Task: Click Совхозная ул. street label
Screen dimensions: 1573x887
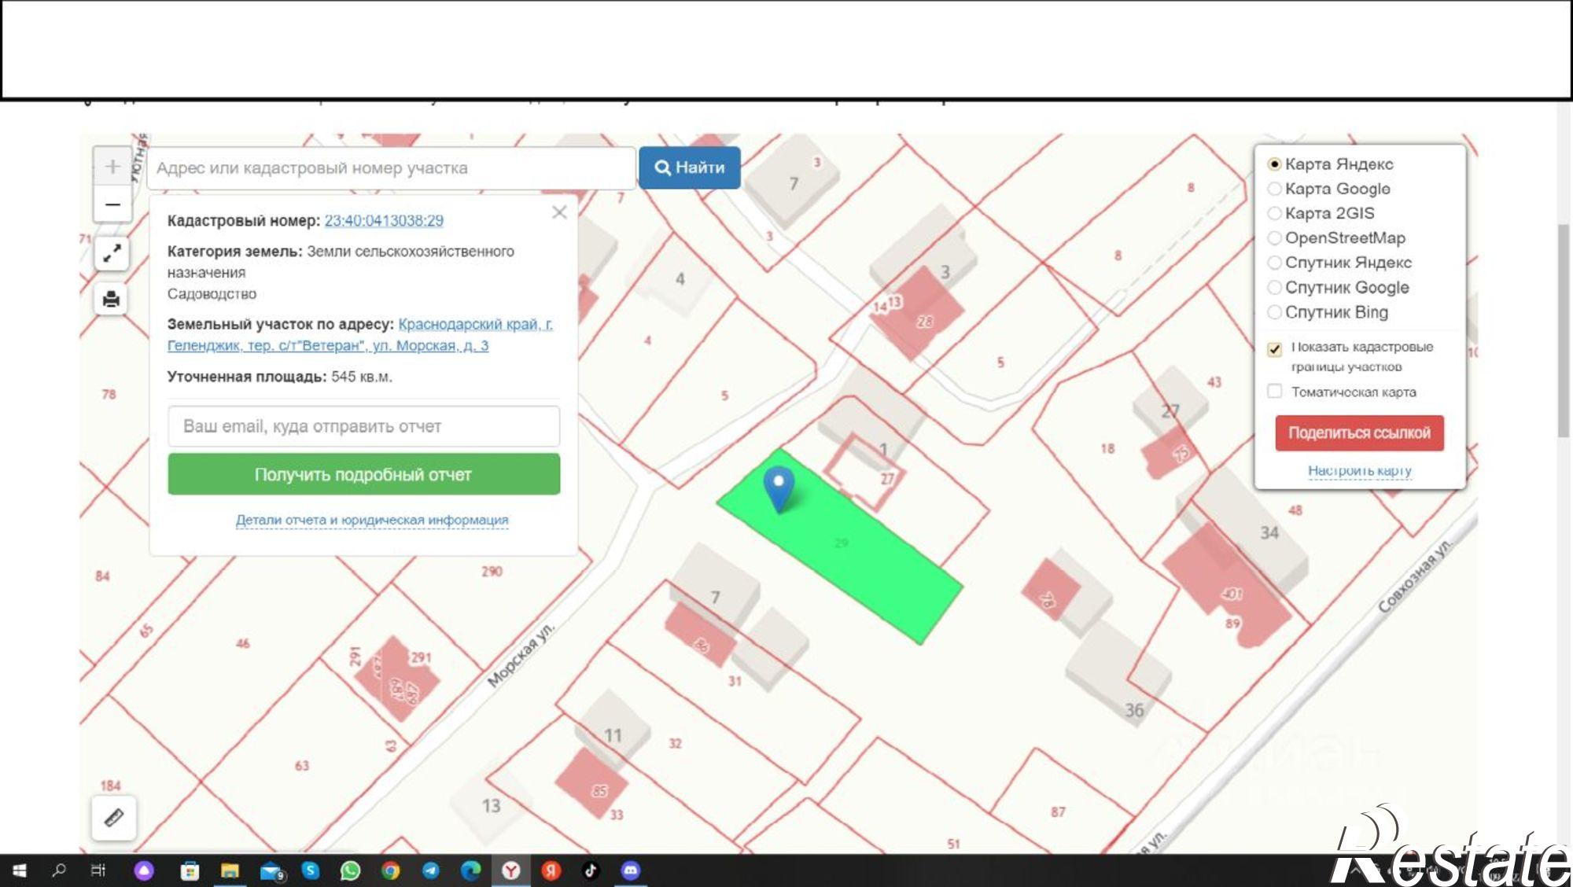Action: tap(1414, 576)
